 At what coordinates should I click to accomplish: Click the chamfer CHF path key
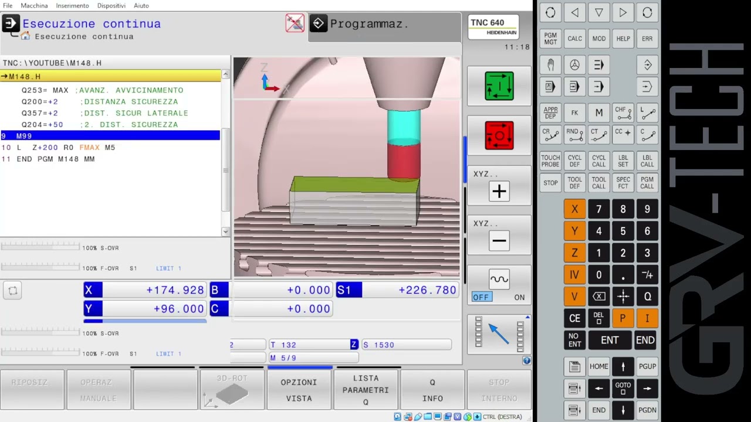point(623,113)
